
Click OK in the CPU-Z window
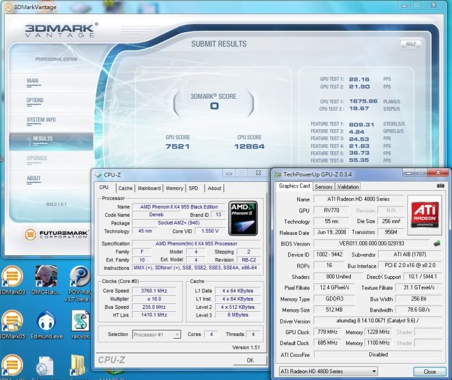[x=250, y=360]
